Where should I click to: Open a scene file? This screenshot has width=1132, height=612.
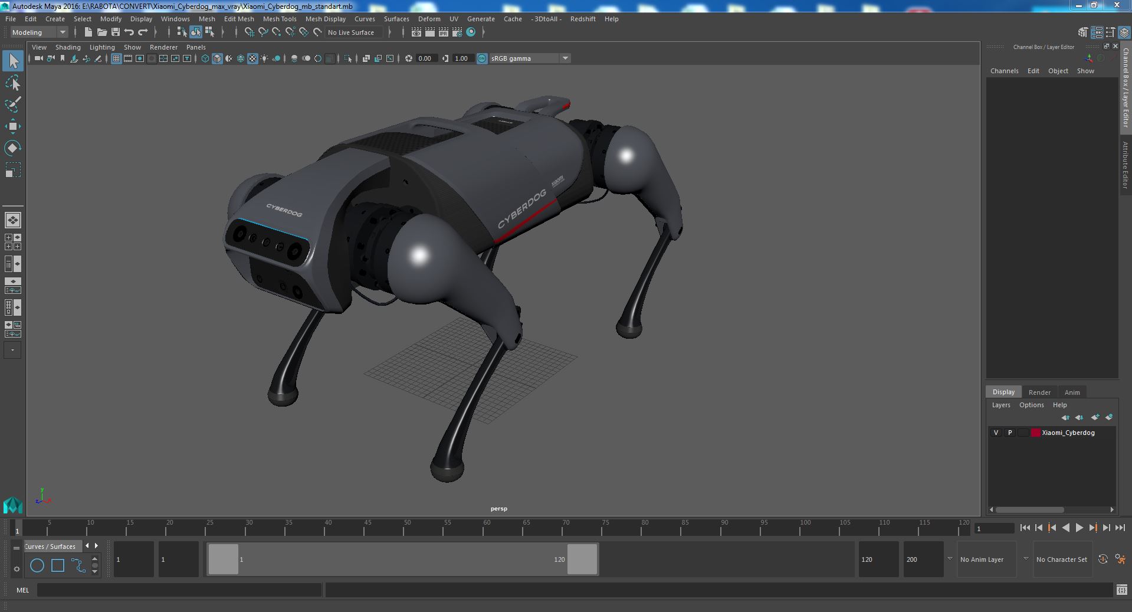[101, 32]
